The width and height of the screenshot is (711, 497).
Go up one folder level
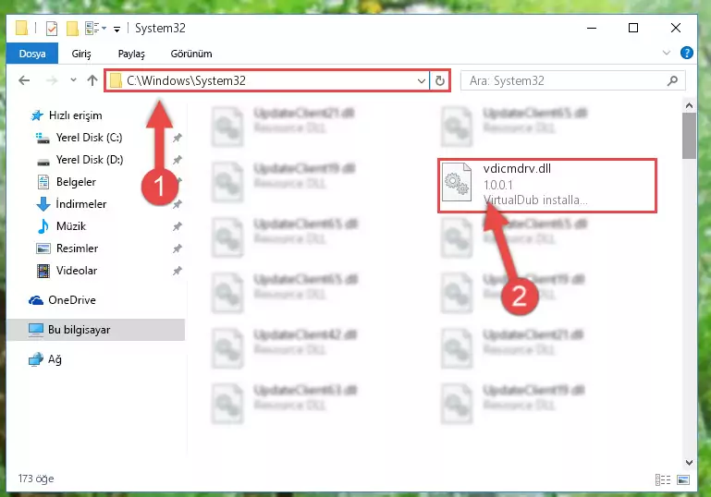point(92,80)
